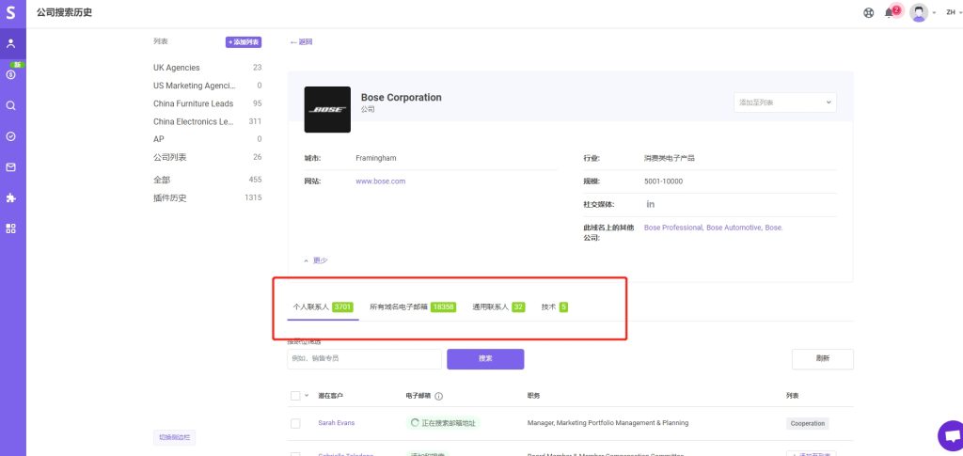Open the ZH language dropdown
This screenshot has width=963, height=456.
[954, 13]
